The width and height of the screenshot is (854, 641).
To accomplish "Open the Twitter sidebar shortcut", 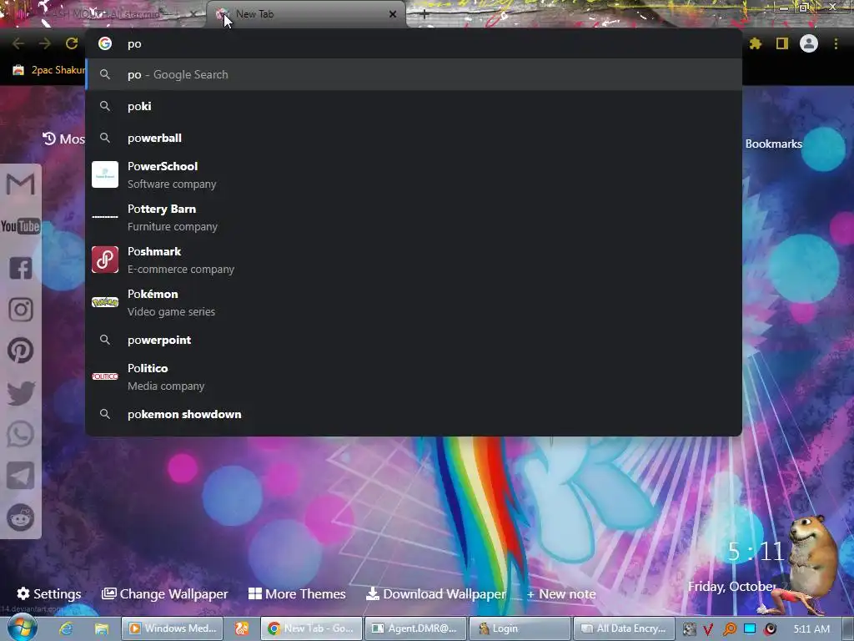I will (20, 393).
